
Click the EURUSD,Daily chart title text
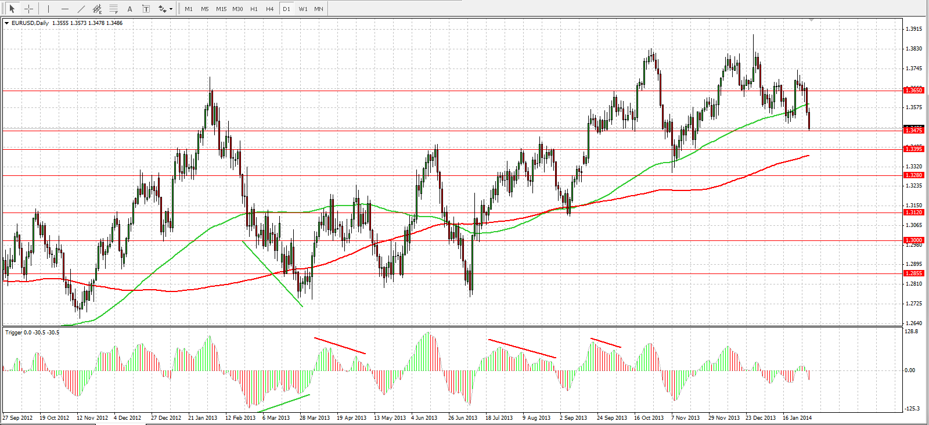point(30,23)
